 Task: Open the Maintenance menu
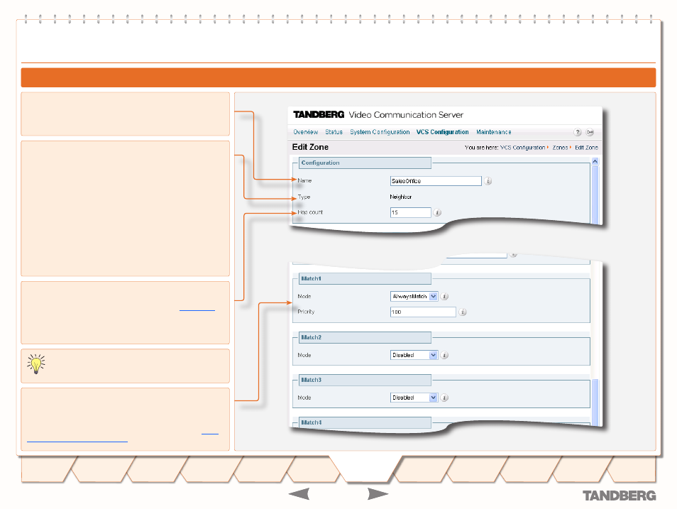493,132
